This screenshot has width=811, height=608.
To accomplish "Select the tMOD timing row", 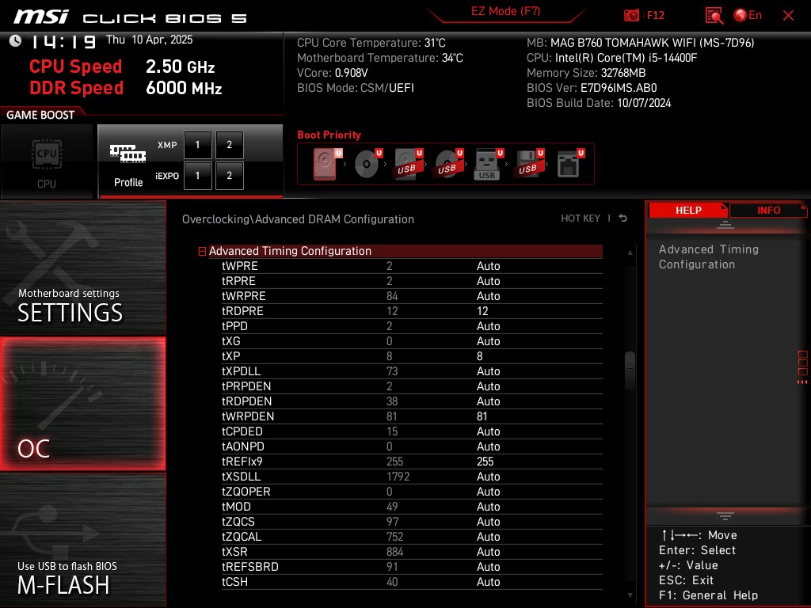I will [412, 507].
